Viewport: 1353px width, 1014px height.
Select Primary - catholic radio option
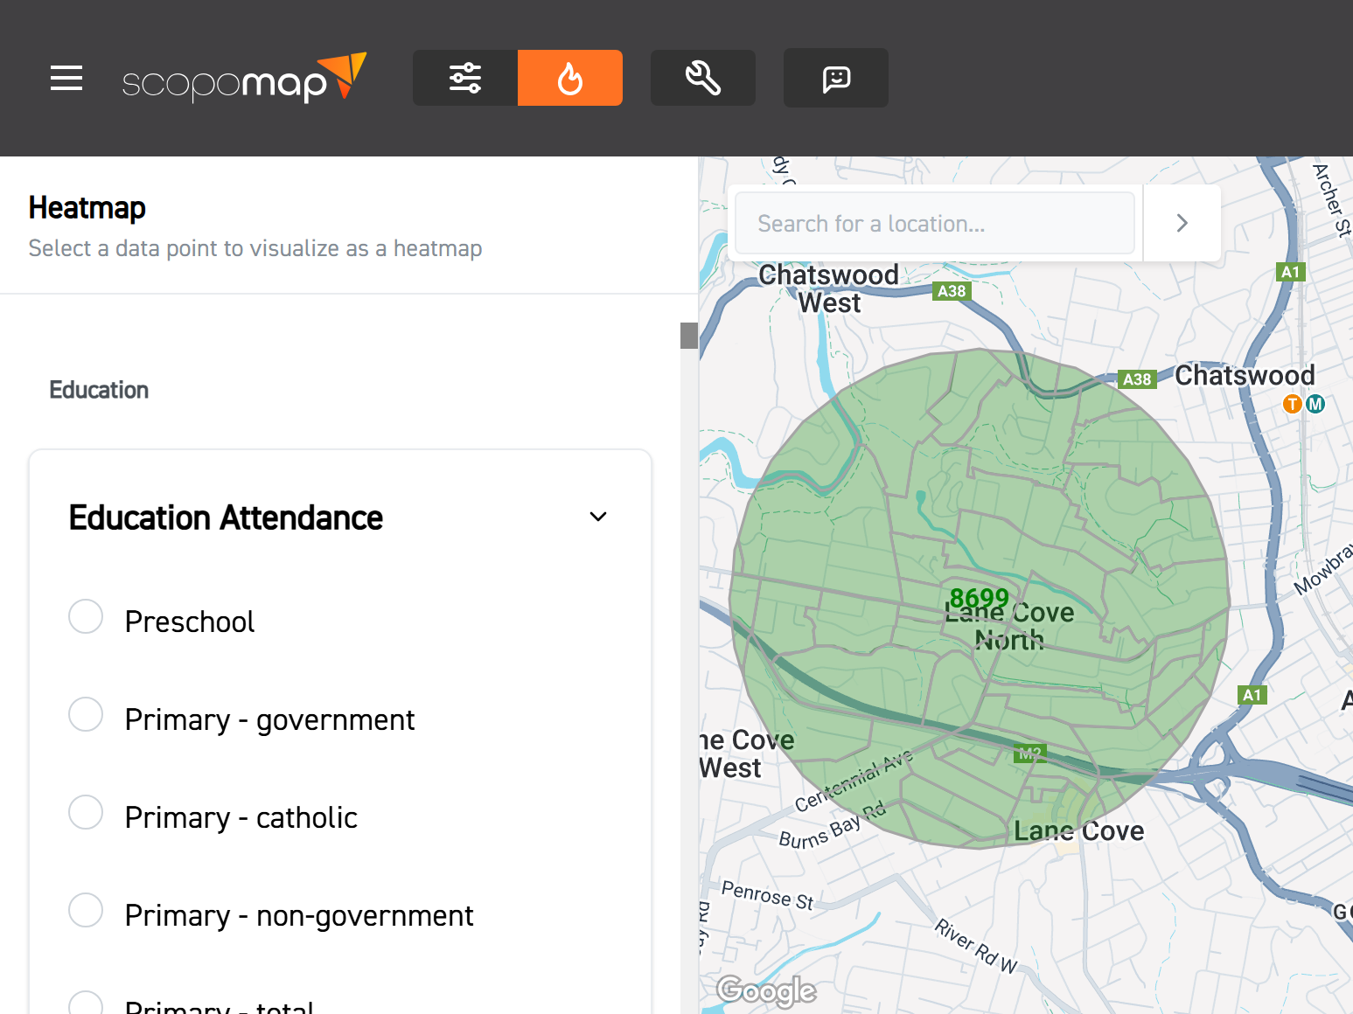86,813
